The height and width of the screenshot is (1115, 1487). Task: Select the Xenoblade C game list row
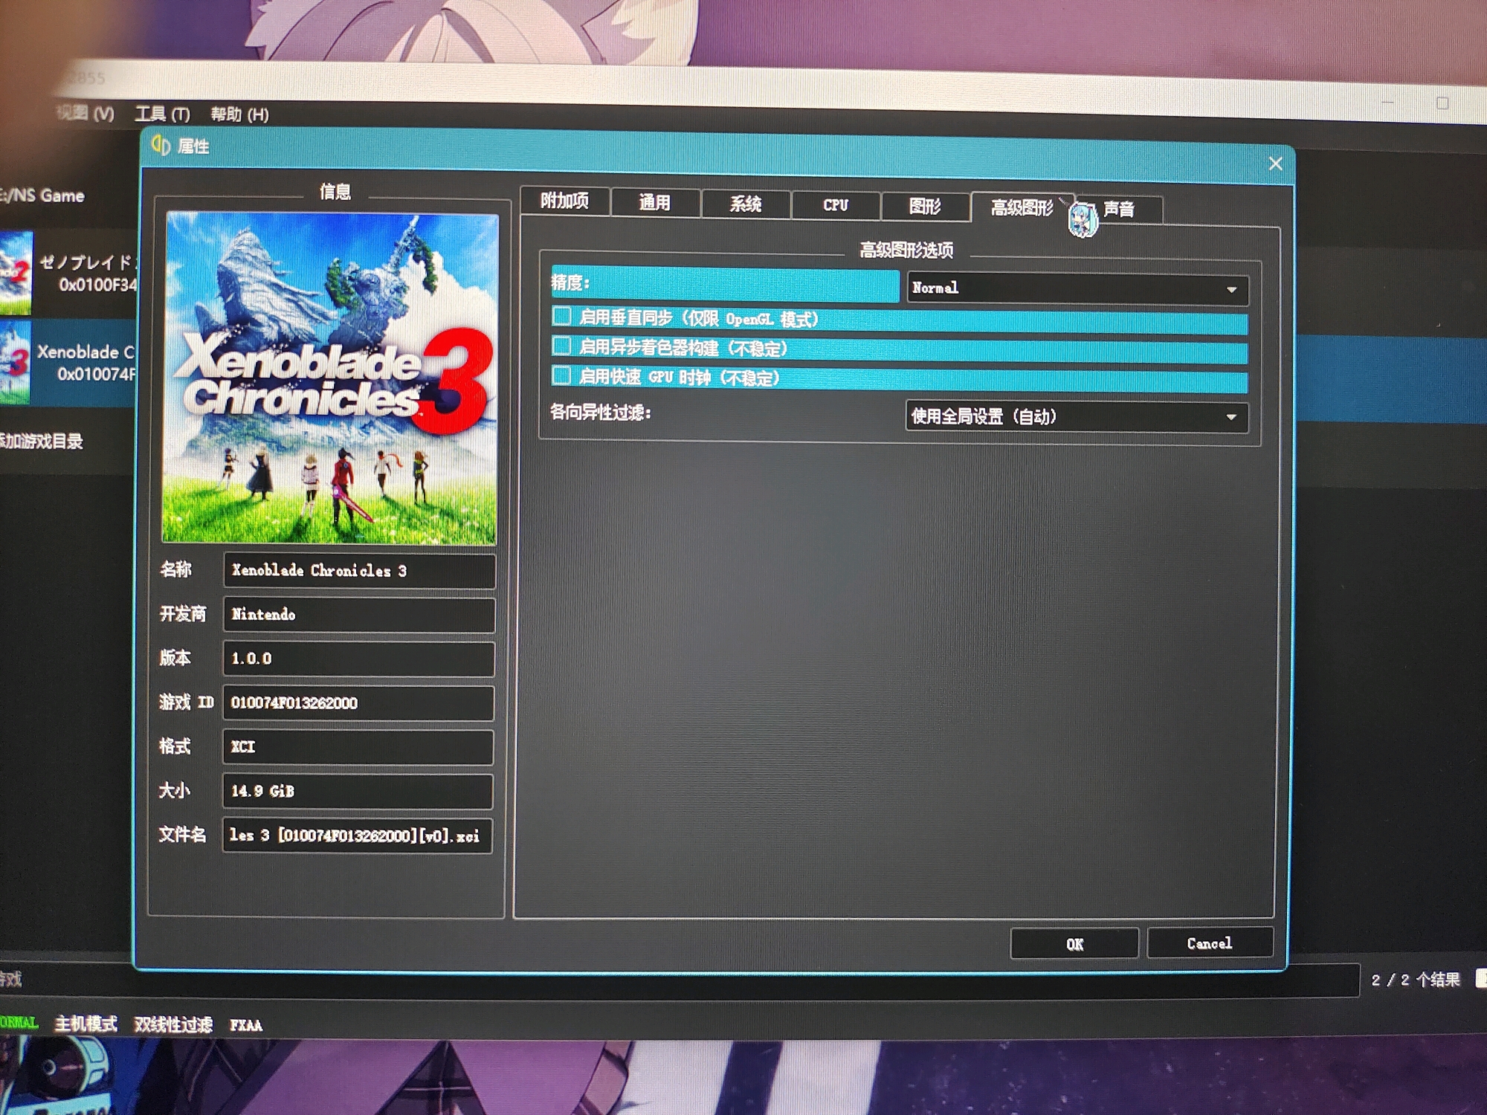[68, 363]
